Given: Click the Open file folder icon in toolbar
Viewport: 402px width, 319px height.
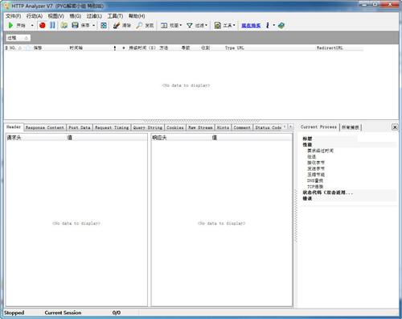Looking at the screenshot, I should [64, 25].
